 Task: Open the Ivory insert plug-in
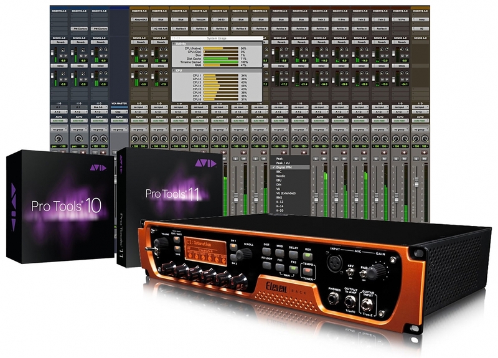point(420,19)
